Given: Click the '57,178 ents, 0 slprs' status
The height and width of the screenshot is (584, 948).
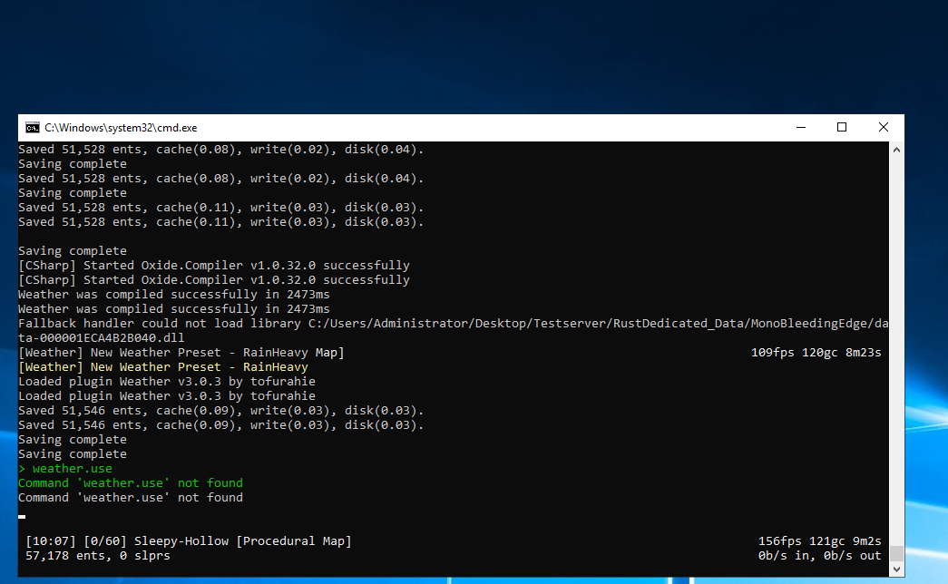Looking at the screenshot, I should [97, 556].
